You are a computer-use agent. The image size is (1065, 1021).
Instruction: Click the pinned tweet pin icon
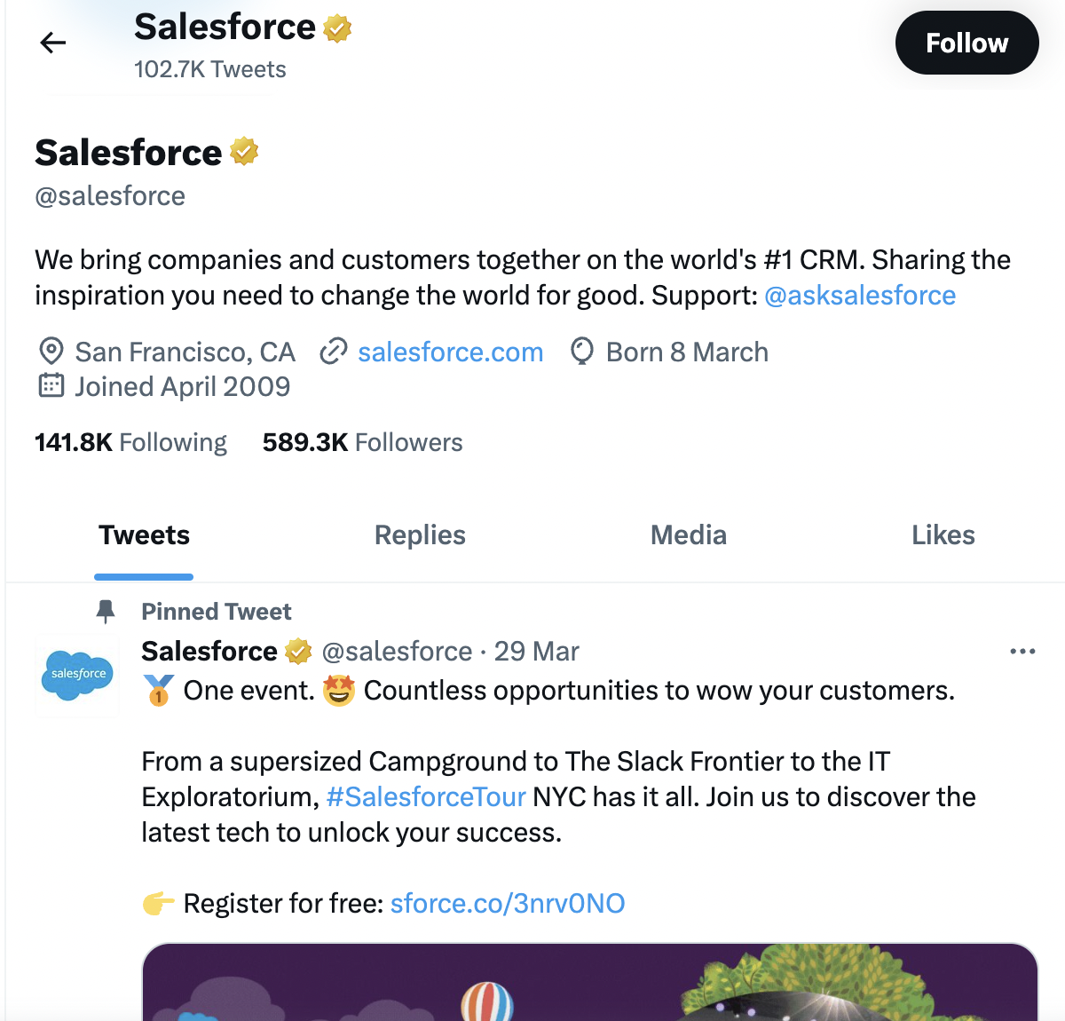[x=106, y=611]
